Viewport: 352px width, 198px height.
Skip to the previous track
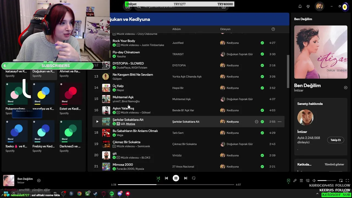pyautogui.click(x=166, y=178)
